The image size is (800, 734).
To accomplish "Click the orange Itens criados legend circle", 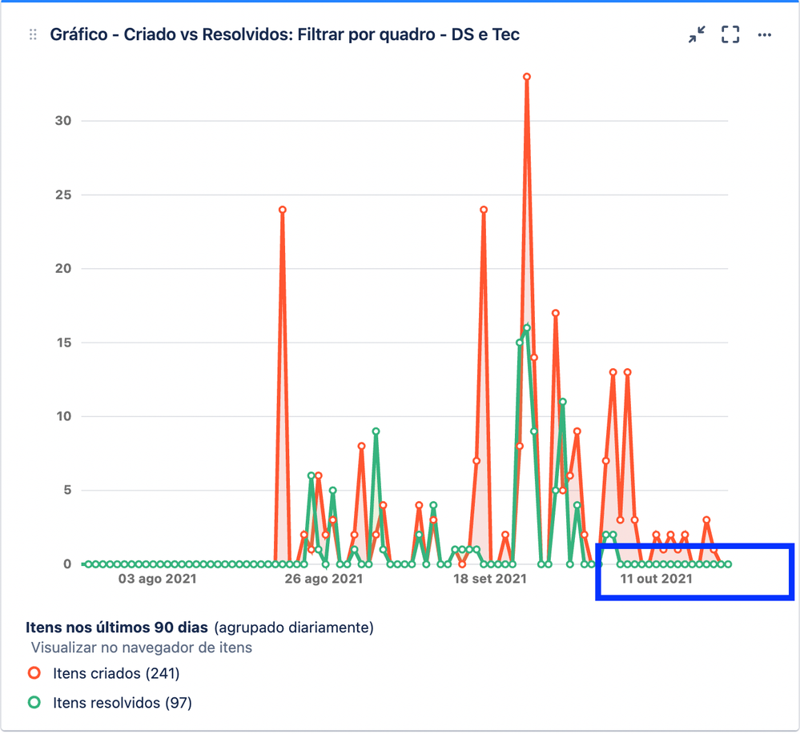I will 34,673.
